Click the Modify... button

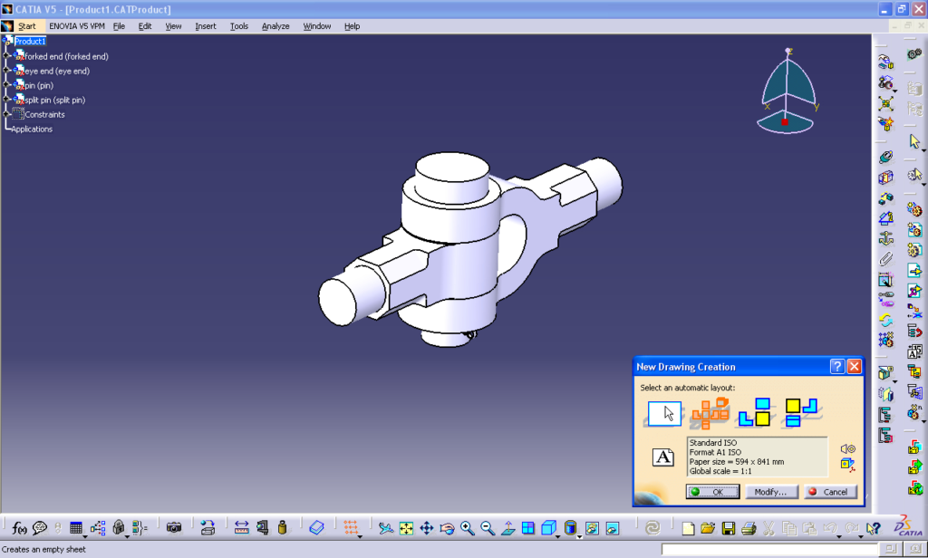tap(770, 492)
